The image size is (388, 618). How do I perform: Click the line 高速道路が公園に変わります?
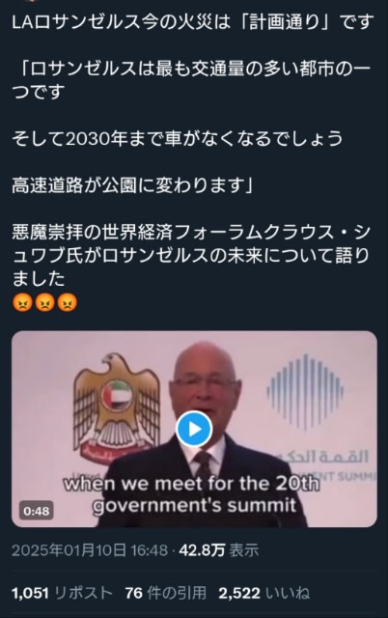point(133,184)
